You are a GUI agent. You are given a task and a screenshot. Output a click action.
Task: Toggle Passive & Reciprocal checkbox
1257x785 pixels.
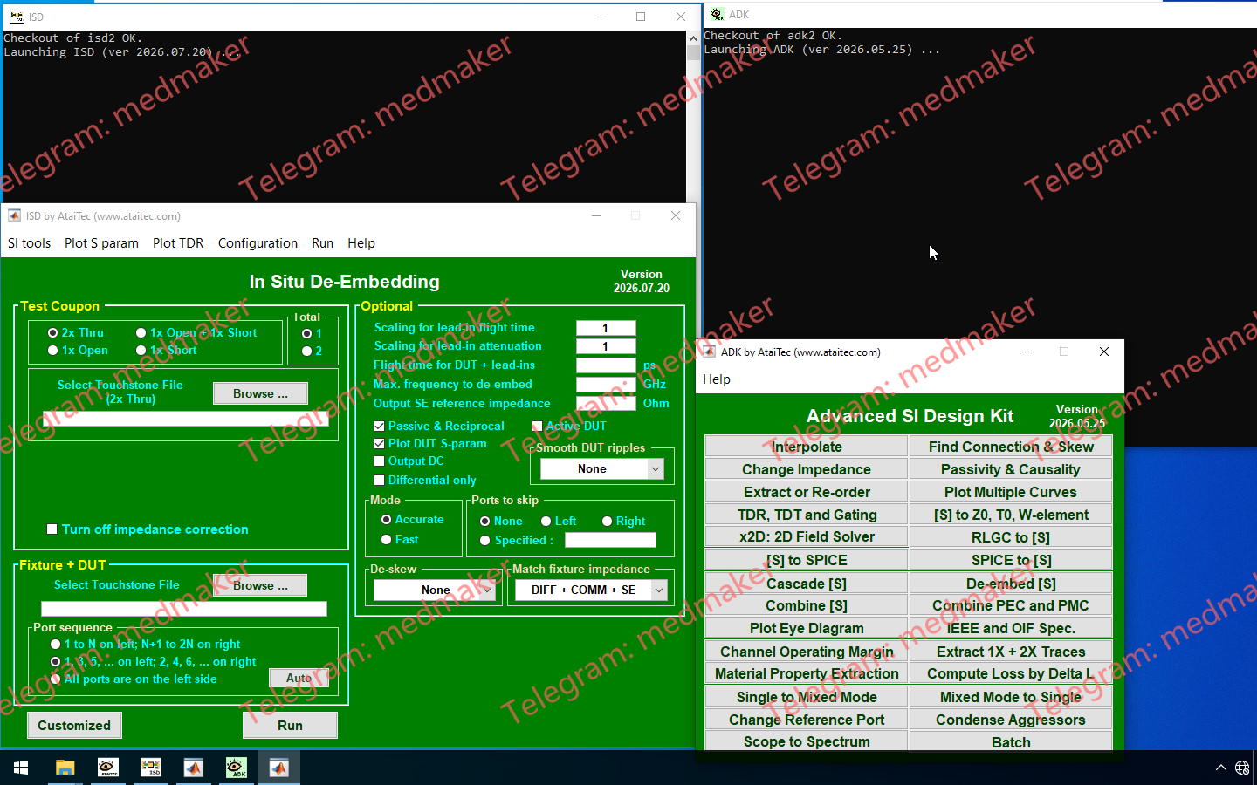[x=379, y=427]
